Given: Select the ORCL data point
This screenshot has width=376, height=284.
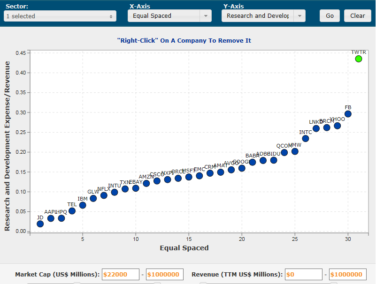Looking at the screenshot, I should [x=178, y=178].
